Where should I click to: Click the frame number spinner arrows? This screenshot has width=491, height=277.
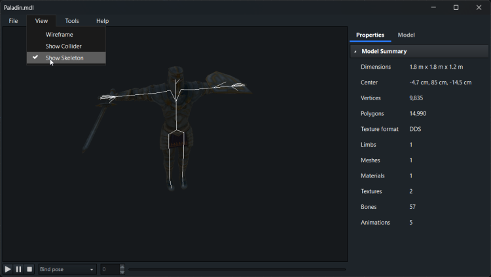[x=122, y=269]
